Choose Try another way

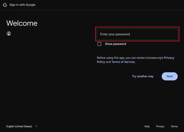coord(143,76)
